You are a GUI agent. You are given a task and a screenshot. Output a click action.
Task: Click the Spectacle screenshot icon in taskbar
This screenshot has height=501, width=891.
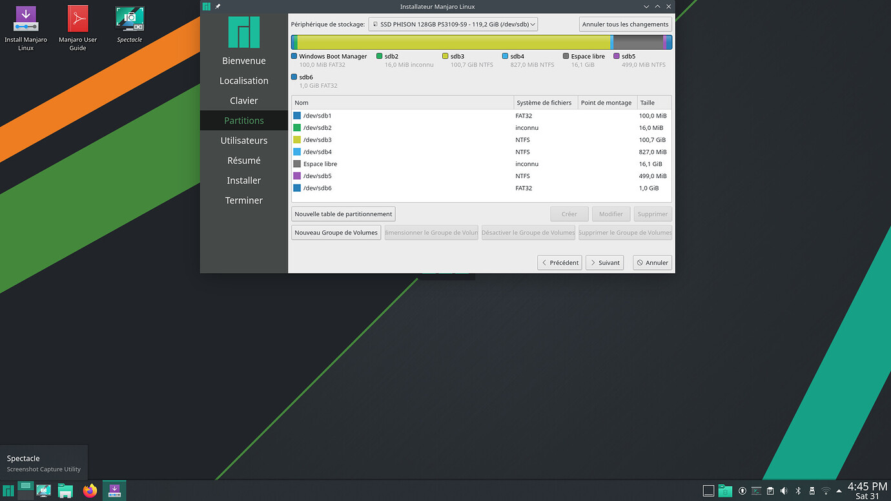44,491
